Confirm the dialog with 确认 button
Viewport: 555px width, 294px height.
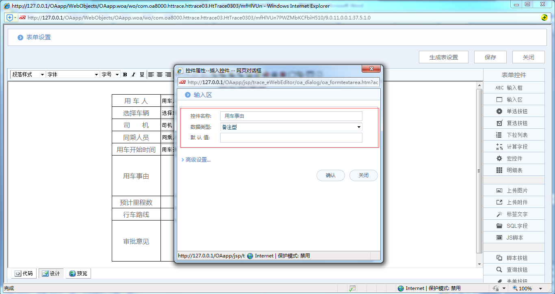point(330,175)
